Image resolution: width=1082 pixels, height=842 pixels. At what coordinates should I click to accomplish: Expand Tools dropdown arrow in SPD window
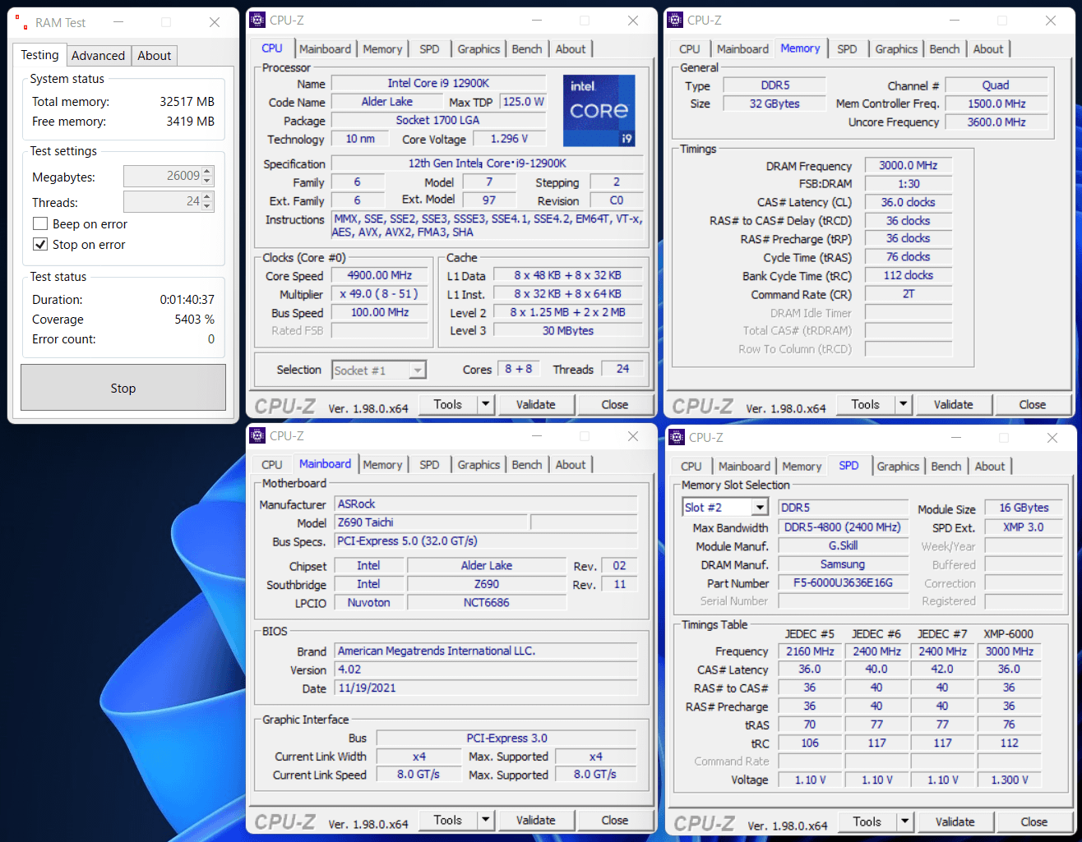(x=905, y=821)
